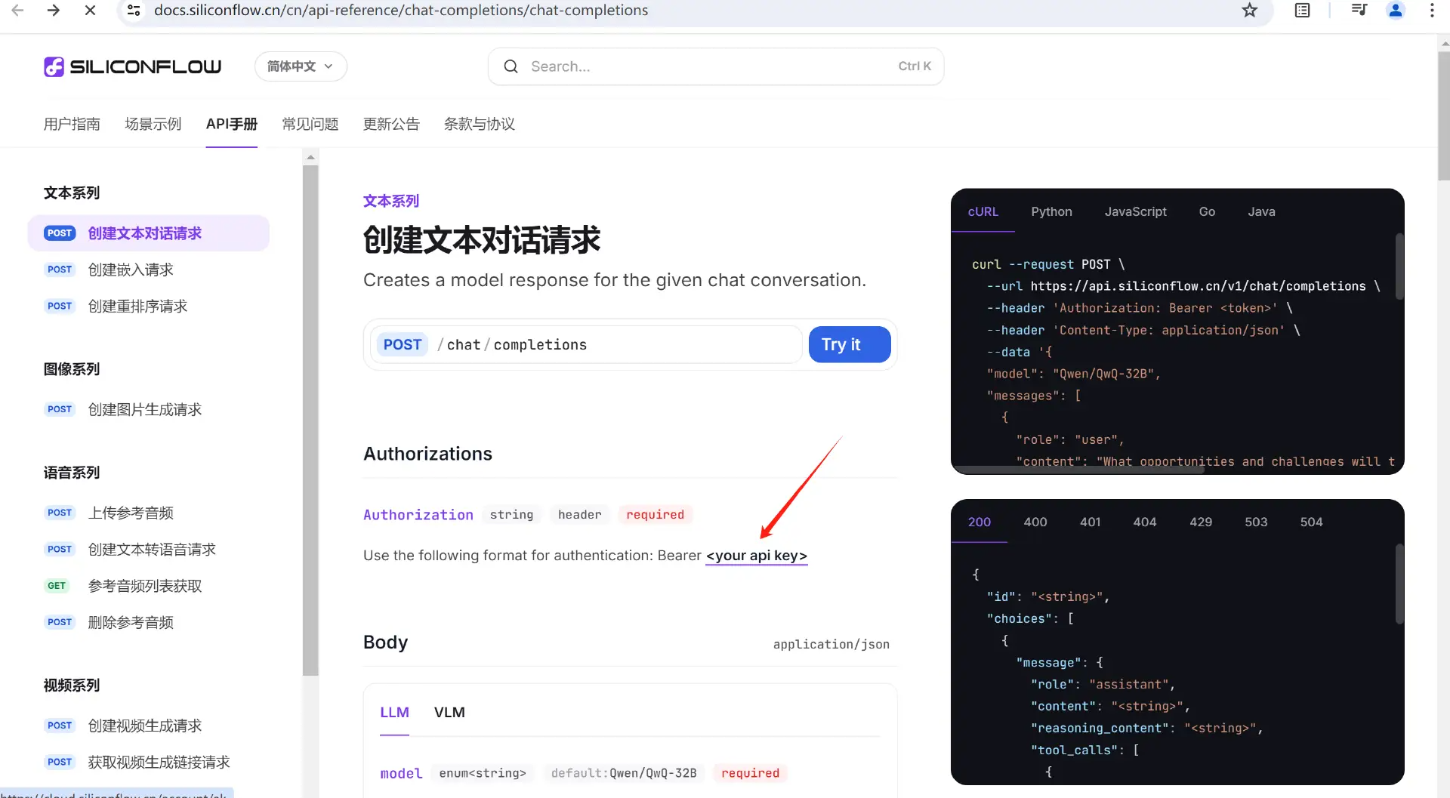Open the browser profile avatar

[1396, 11]
